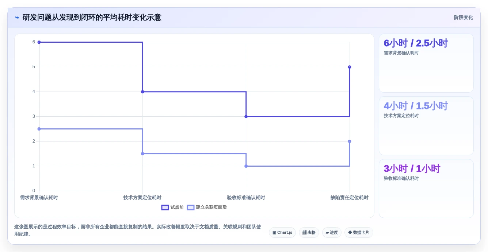Click the 需求背景确认耗时 x-axis label
Screen dimensions: 488x252
click(39, 198)
